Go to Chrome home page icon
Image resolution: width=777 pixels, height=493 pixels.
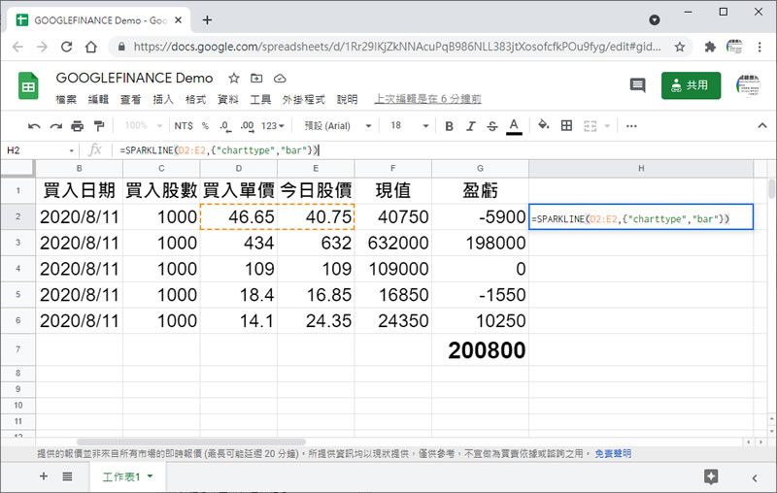point(91,47)
